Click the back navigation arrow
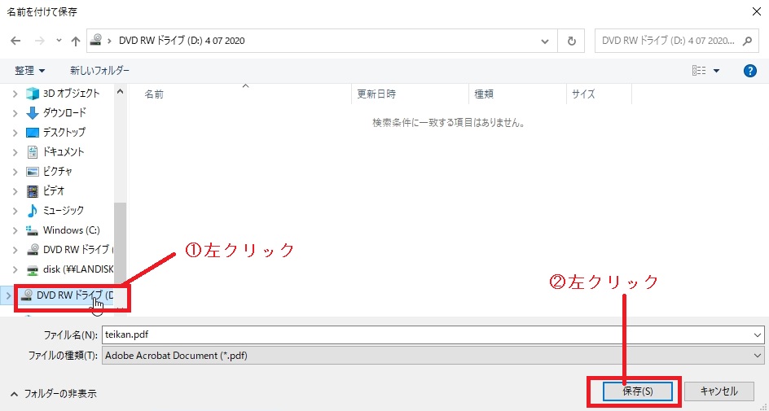 click(15, 41)
